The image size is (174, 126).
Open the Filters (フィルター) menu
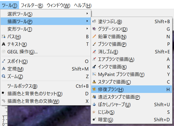(x=32, y=5)
